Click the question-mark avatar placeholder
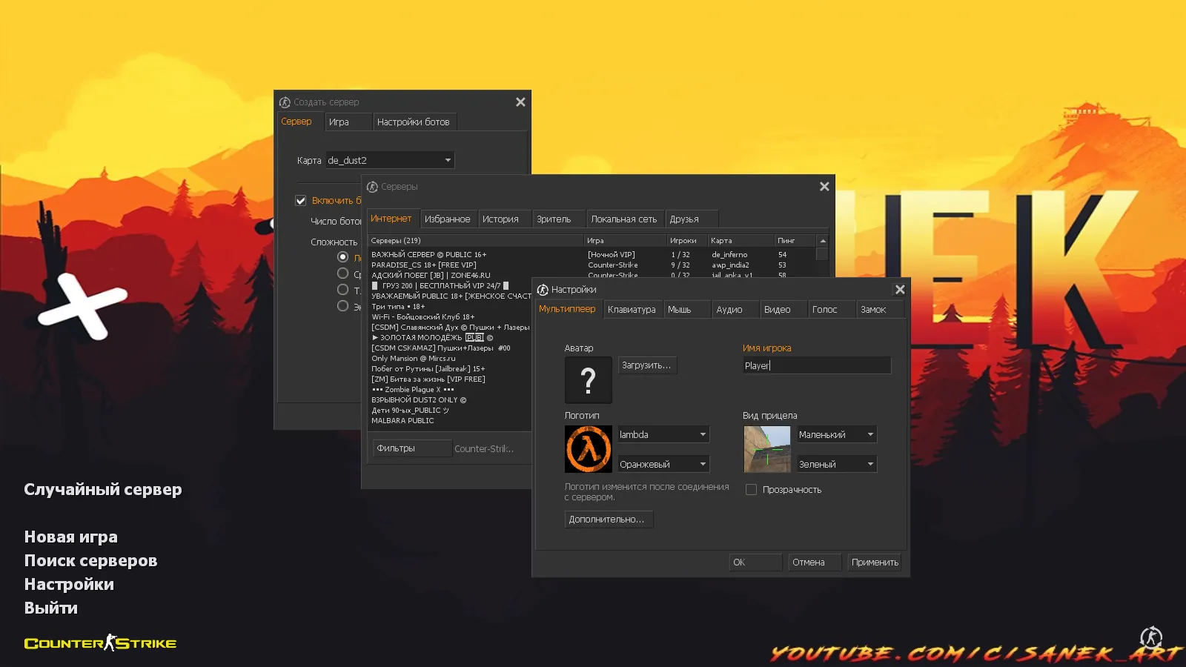This screenshot has height=667, width=1186. [x=589, y=380]
